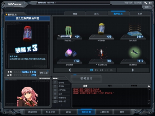Click the 充值 recharge button
Viewport: 155px width, 116px height.
pyautogui.click(x=44, y=73)
